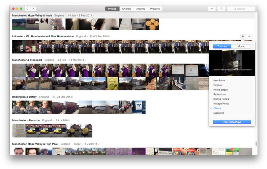Click the slideshow theme preview image
Image resolution: width=267 pixels, height=169 pixels.
232,63
